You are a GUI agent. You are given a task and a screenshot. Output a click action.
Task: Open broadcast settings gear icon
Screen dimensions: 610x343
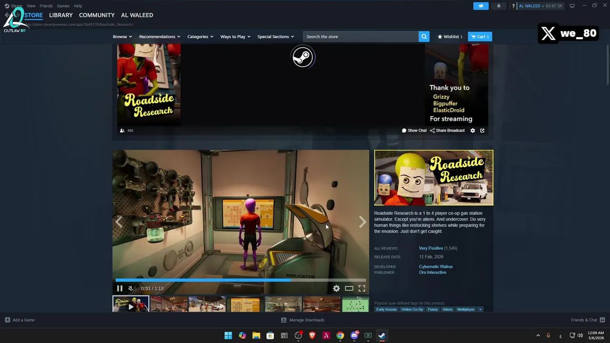[473, 131]
